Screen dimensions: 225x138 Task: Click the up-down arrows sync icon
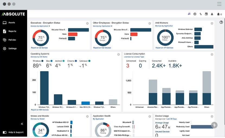pos(201,14)
